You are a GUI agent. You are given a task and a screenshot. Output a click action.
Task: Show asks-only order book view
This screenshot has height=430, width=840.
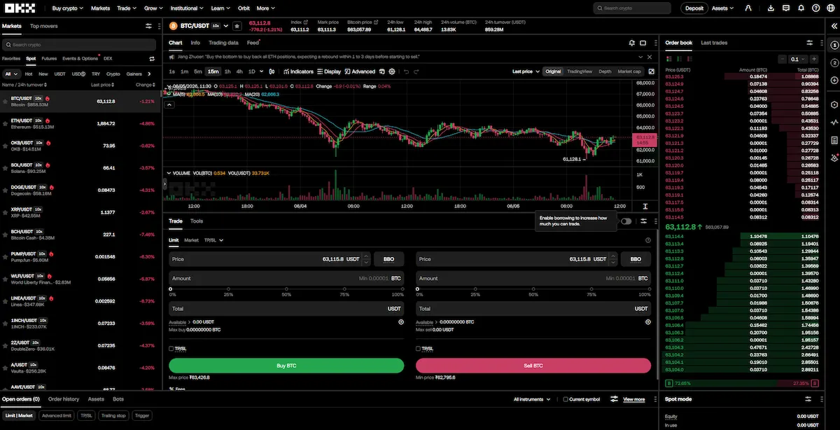(x=690, y=60)
